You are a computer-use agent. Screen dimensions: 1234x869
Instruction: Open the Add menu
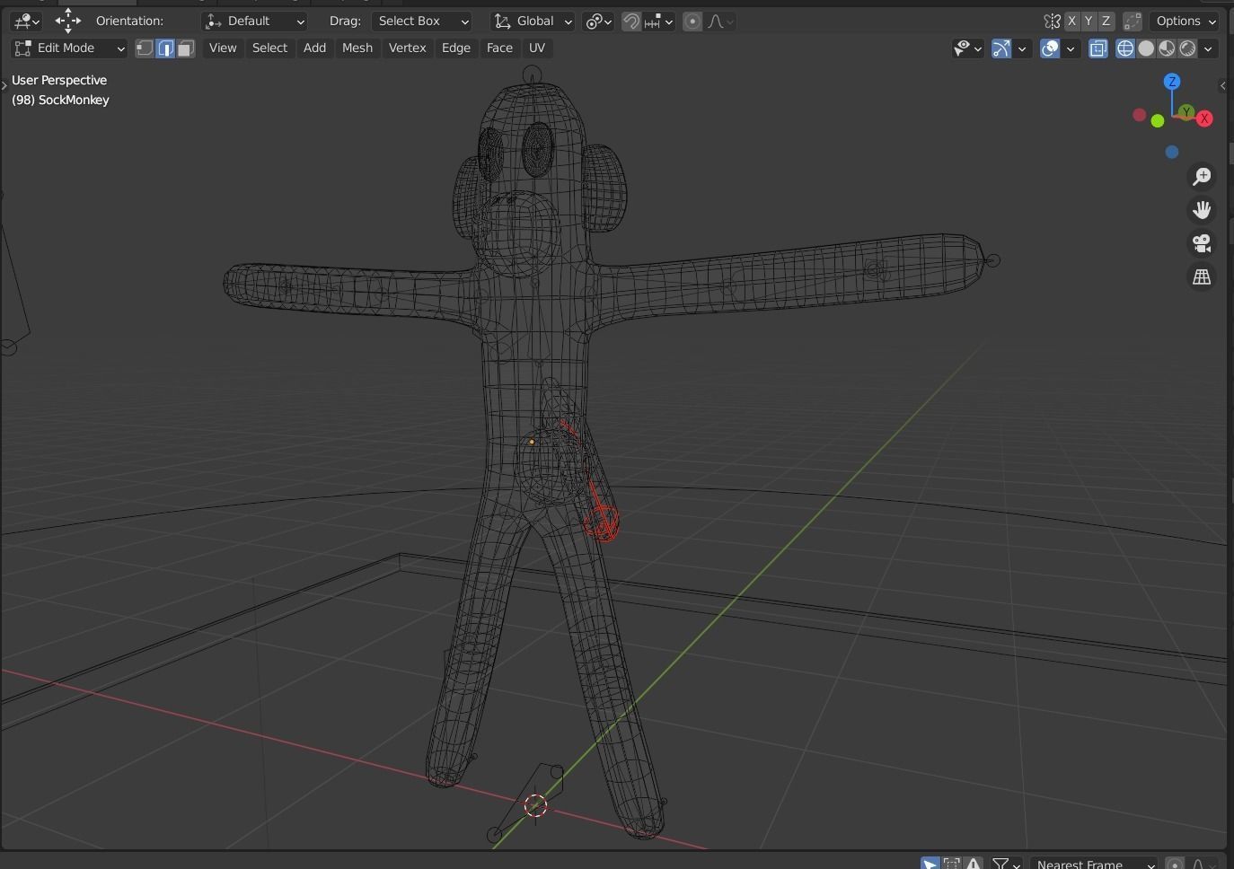[314, 48]
